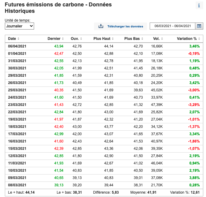Click summary Variation %: 12,61

(185, 192)
